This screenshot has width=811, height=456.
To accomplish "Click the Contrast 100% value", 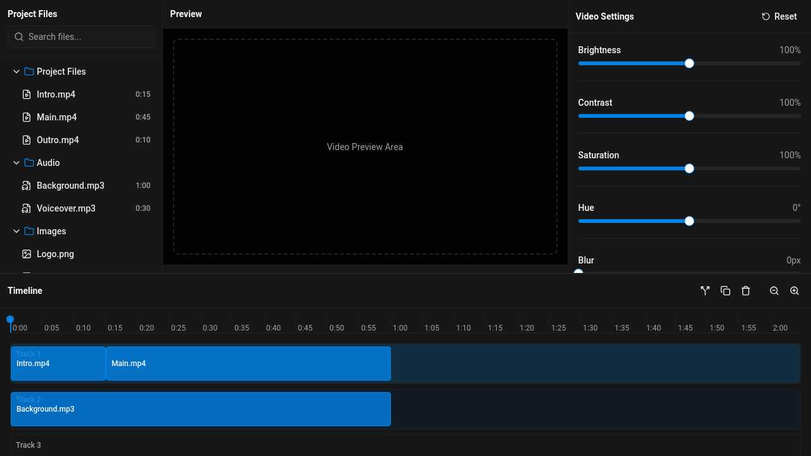I will coord(790,103).
